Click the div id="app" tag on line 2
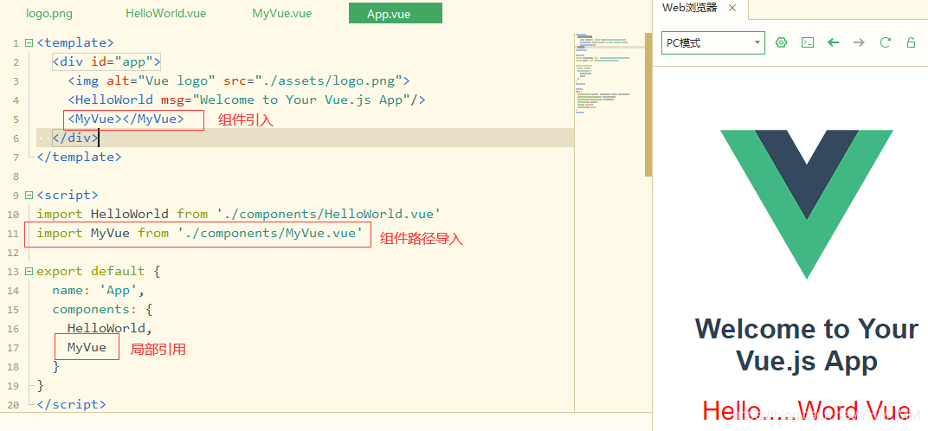The image size is (928, 431). click(106, 61)
